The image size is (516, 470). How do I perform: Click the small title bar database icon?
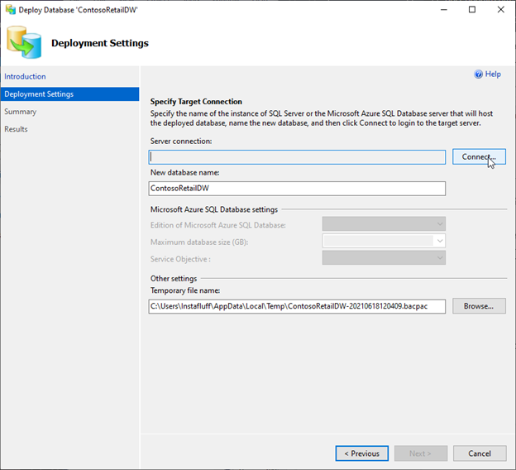11,10
